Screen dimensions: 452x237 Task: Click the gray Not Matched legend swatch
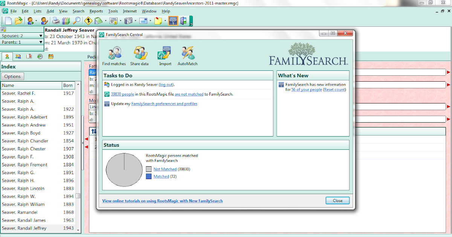click(x=148, y=169)
